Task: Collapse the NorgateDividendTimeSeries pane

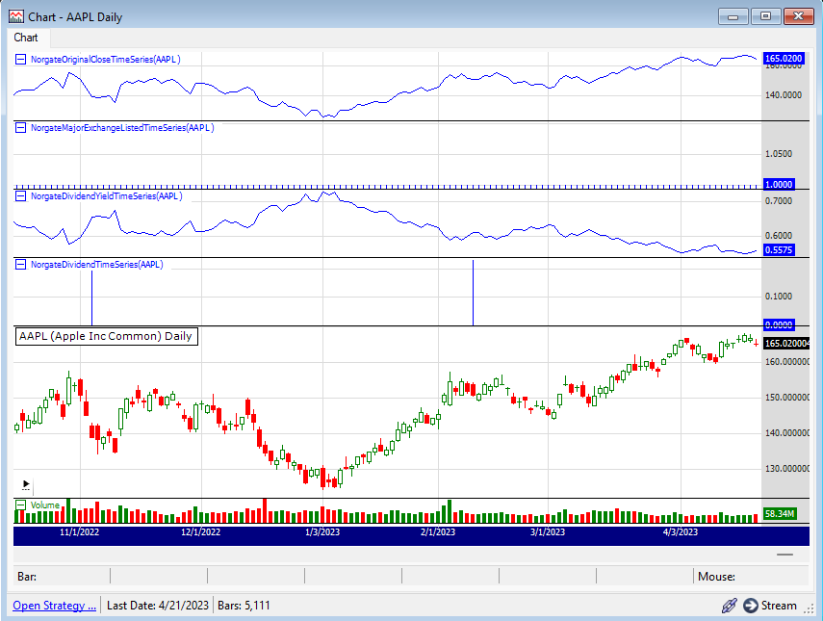Action: tap(20, 264)
